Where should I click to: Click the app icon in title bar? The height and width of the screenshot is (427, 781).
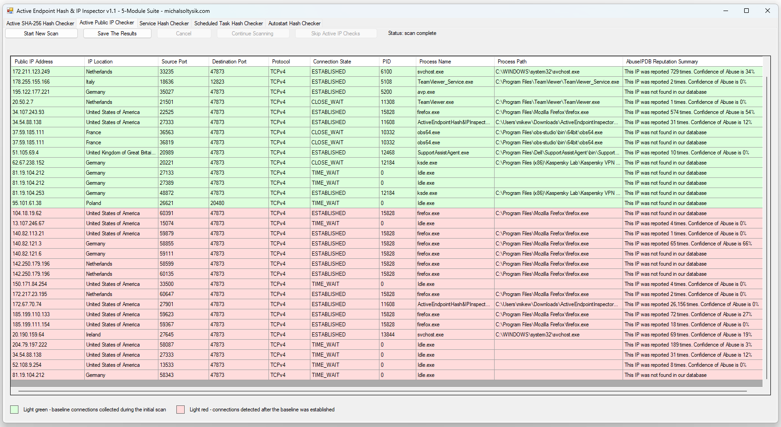10,11
